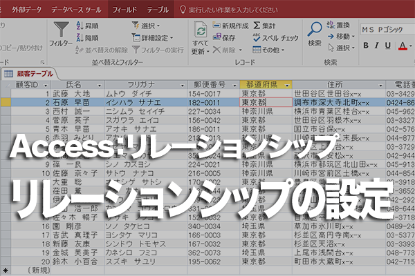The height and width of the screenshot is (276, 415).
Task: Toggle Bold formatting
Action: click(366, 46)
